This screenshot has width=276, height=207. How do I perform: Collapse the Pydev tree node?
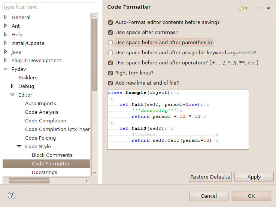[x=6, y=69]
